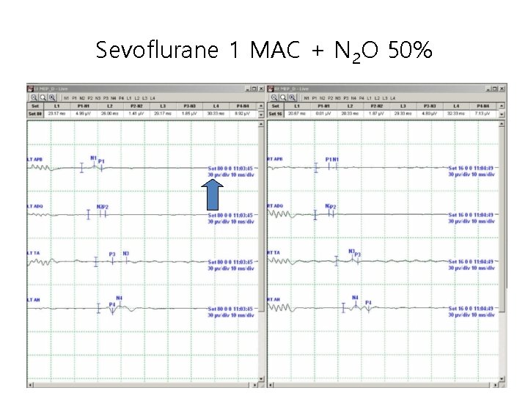
Task: Select the N4 marker on RT AH trace
Action: [355, 298]
